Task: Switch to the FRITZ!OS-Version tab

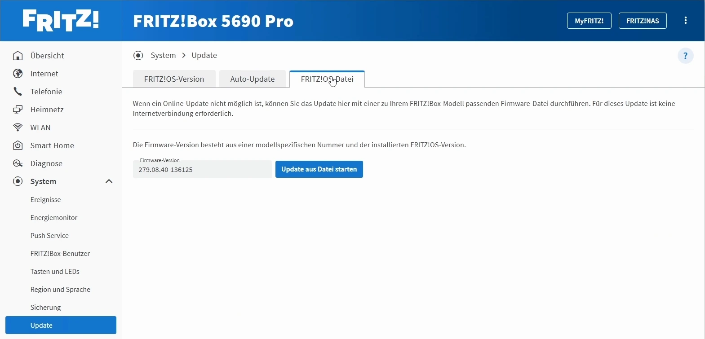Action: pyautogui.click(x=174, y=79)
